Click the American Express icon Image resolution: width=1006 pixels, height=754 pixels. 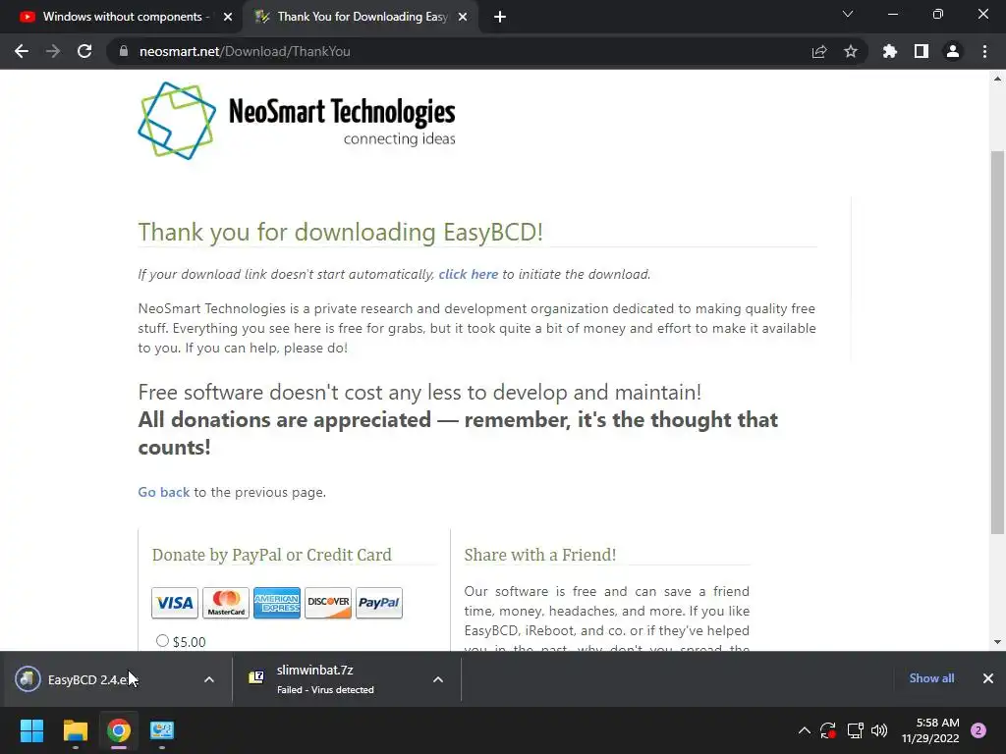(276, 603)
